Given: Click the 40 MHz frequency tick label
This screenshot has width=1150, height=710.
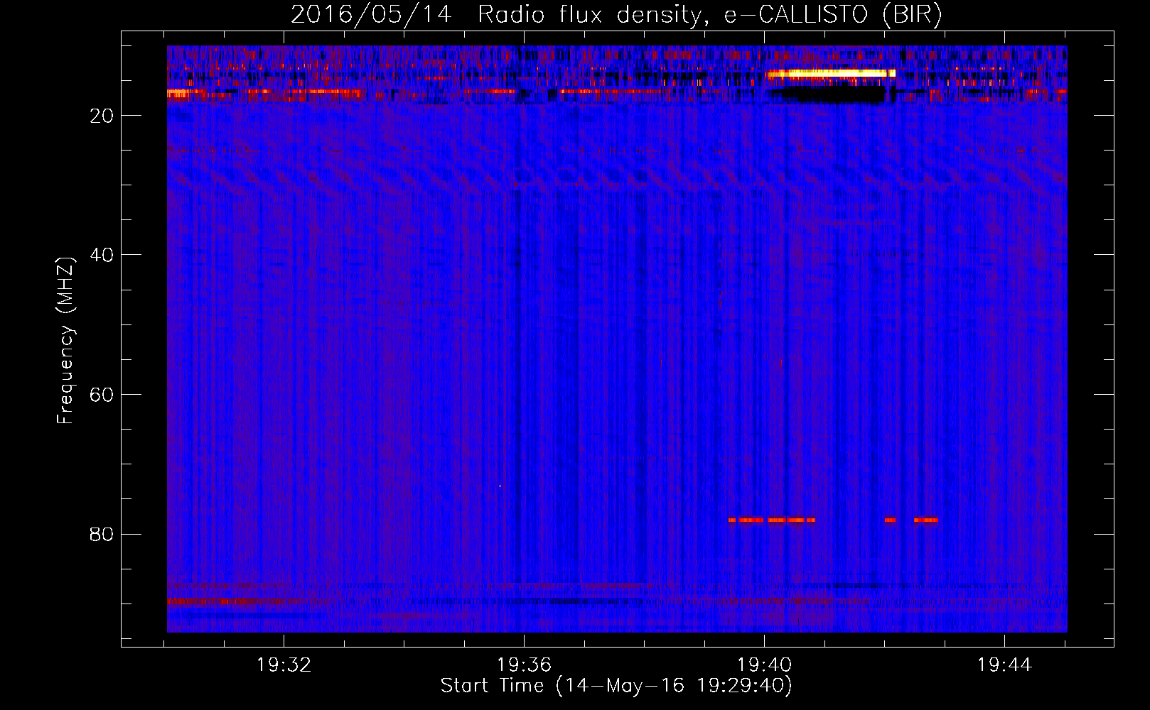Looking at the screenshot, I should tap(102, 255).
